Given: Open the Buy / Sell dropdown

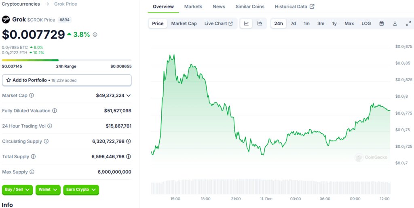Looking at the screenshot, I should (17, 190).
